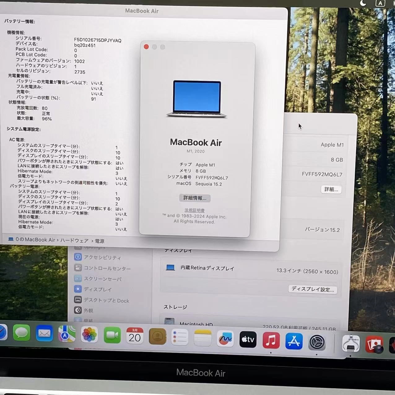The width and height of the screenshot is (395, 395).
Task: Open Notes from the Dock
Action: [203, 338]
